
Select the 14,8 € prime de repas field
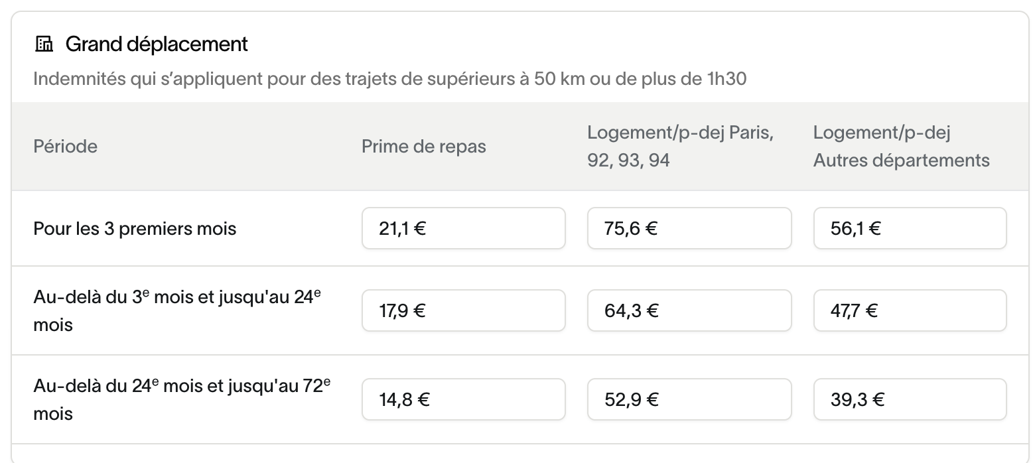click(464, 399)
